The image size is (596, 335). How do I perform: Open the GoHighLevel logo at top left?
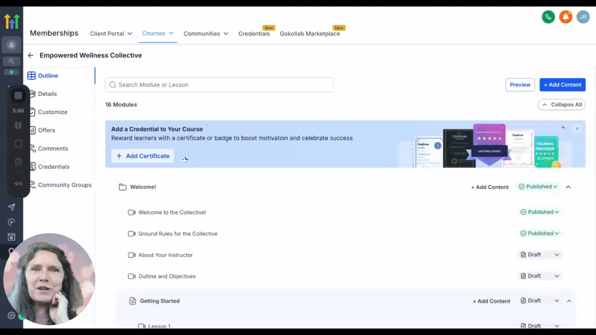(x=12, y=22)
